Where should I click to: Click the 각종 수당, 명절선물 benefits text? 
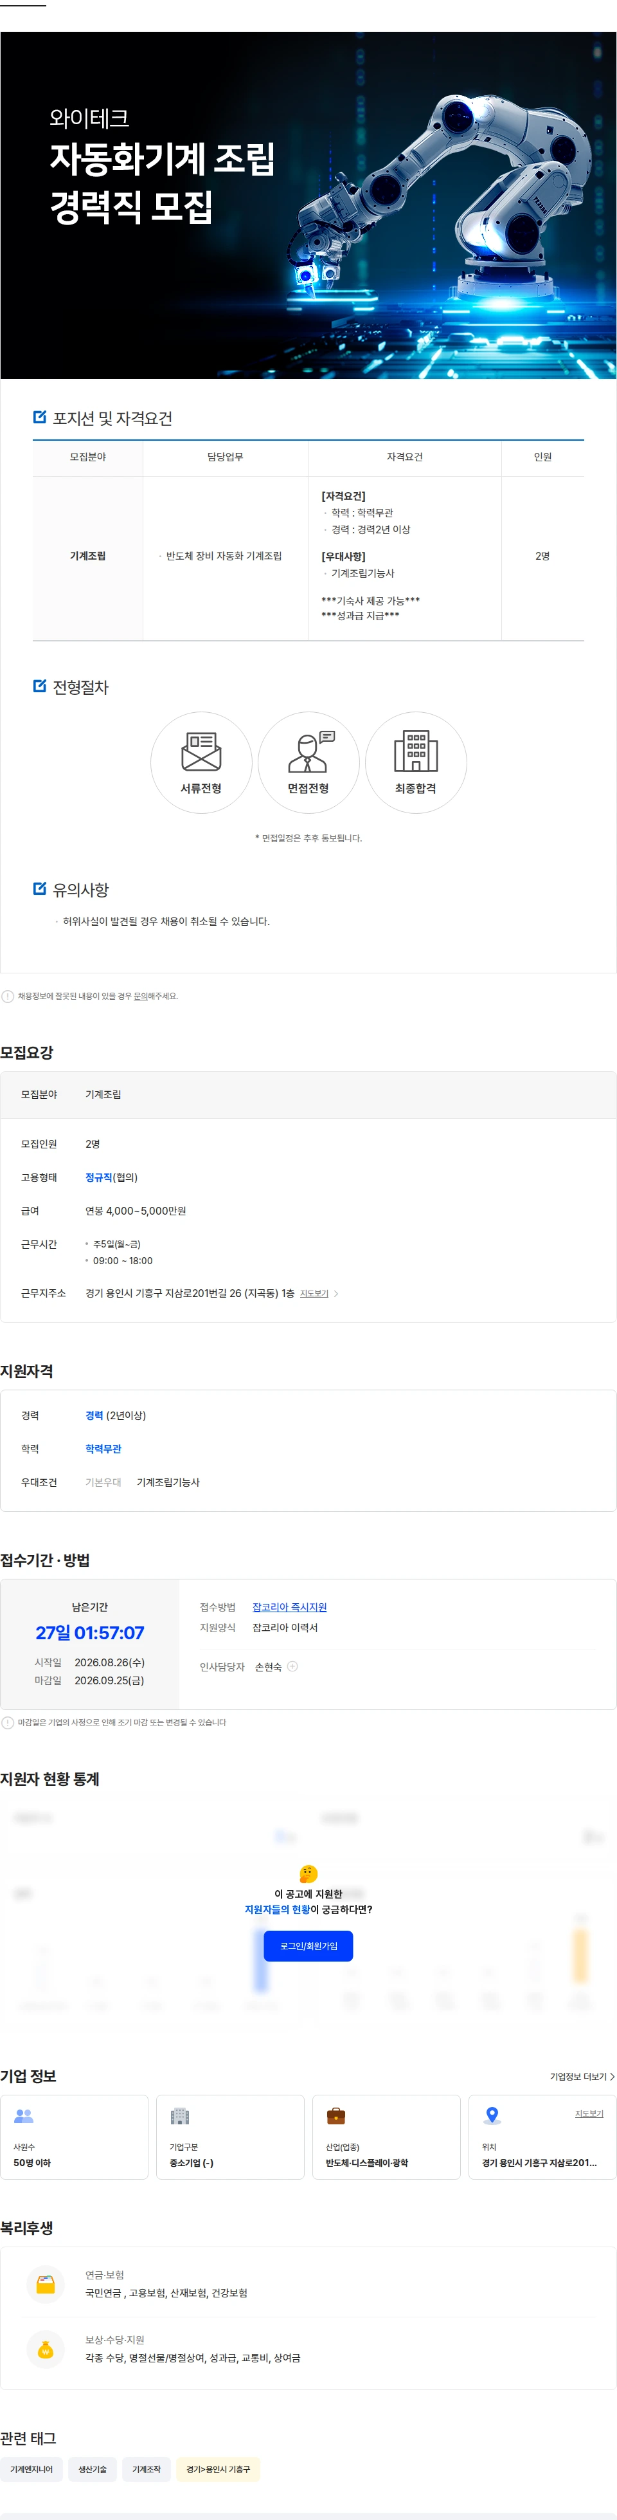[x=193, y=2358]
